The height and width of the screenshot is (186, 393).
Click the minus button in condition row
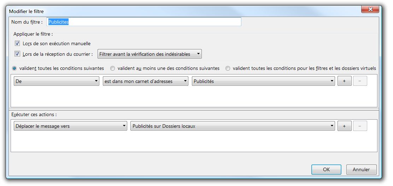click(360, 81)
